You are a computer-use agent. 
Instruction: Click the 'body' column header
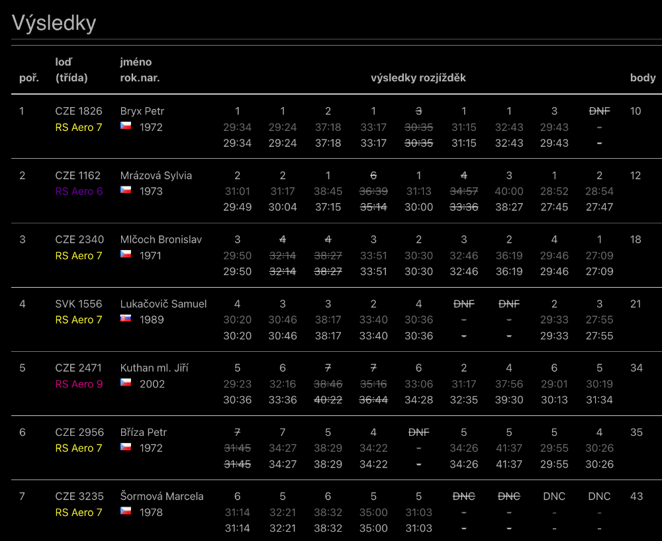643,77
